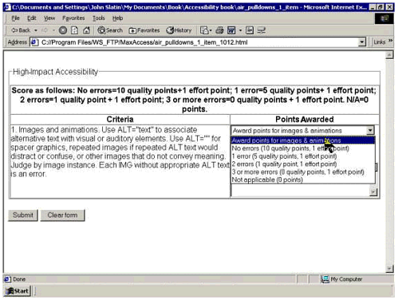Open the Back history dropdown arrow
The width and height of the screenshot is (398, 300).
pyautogui.click(x=36, y=30)
